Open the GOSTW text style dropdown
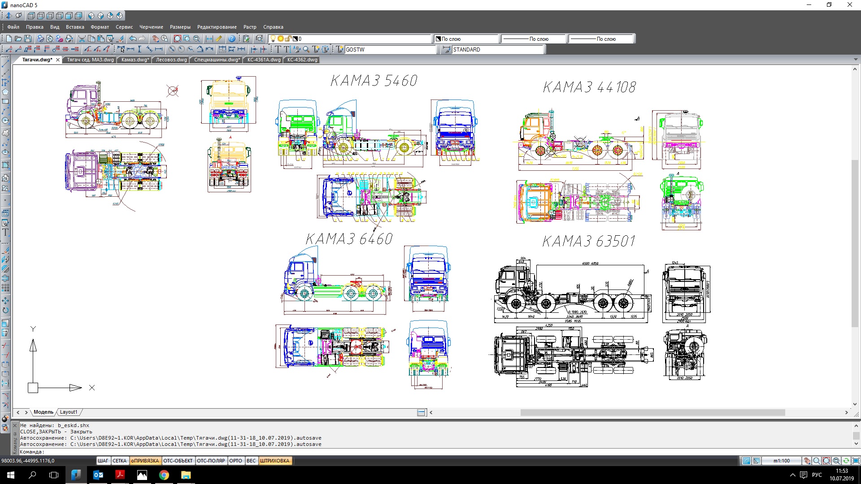 click(x=390, y=50)
